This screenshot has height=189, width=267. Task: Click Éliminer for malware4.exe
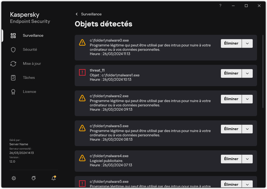(x=231, y=159)
